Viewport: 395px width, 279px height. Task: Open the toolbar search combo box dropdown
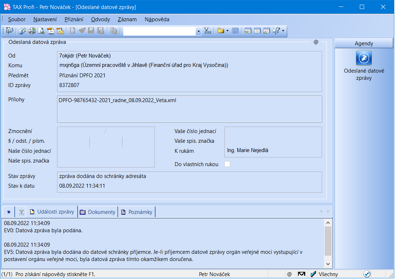tap(199, 31)
